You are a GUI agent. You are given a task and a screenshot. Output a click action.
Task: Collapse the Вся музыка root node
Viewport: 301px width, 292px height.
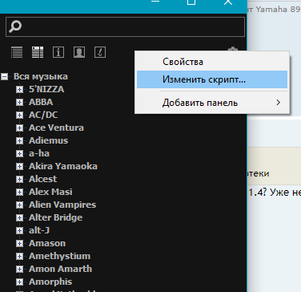4,77
